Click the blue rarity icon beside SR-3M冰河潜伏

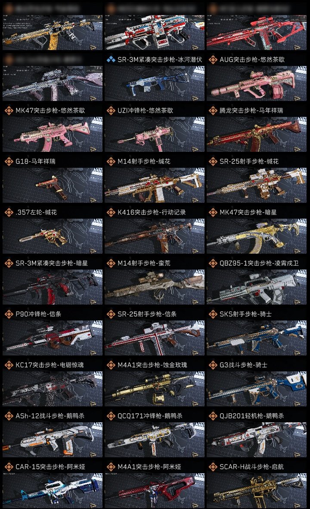click(x=111, y=60)
